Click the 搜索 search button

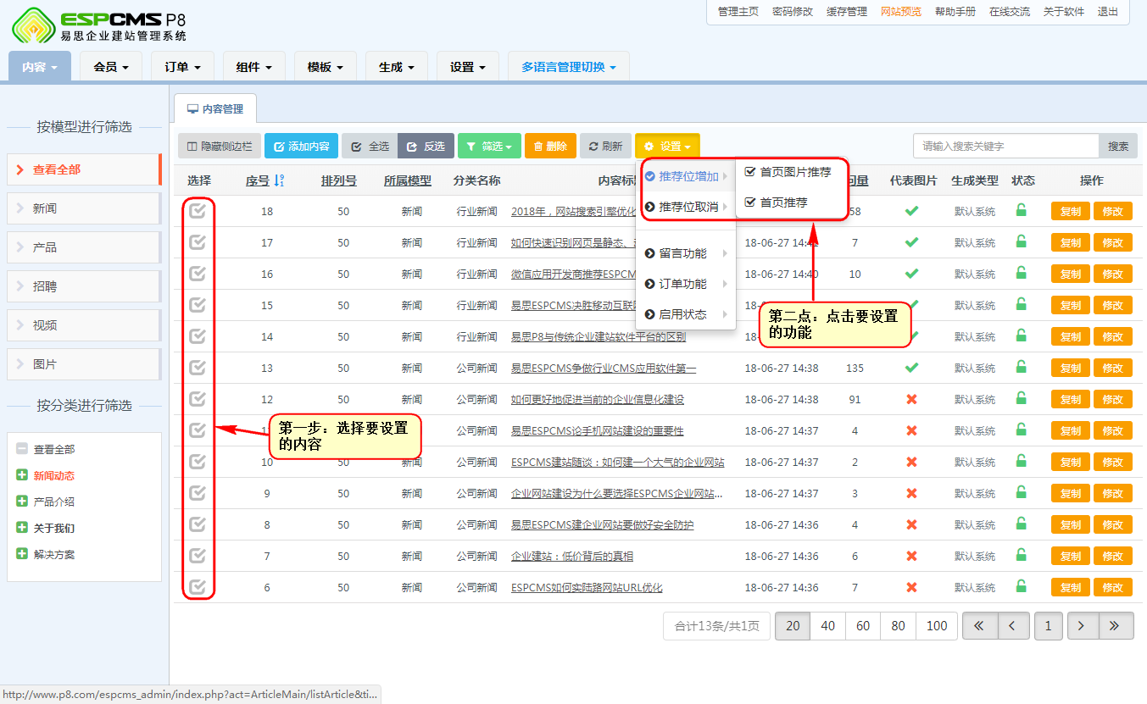(1119, 146)
